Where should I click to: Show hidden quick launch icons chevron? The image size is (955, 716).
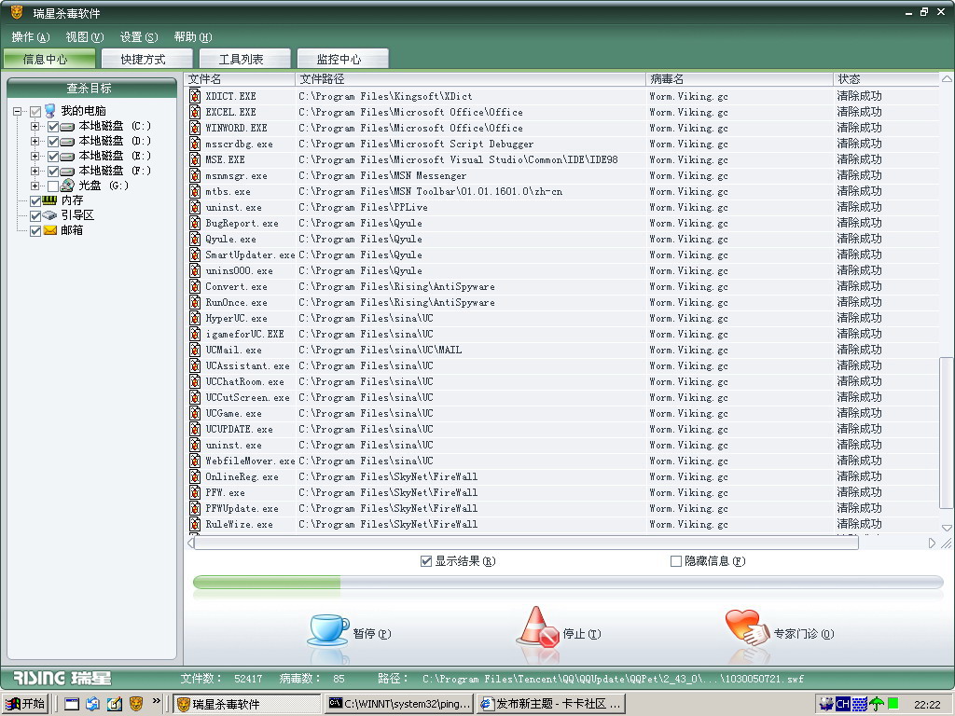click(x=157, y=701)
